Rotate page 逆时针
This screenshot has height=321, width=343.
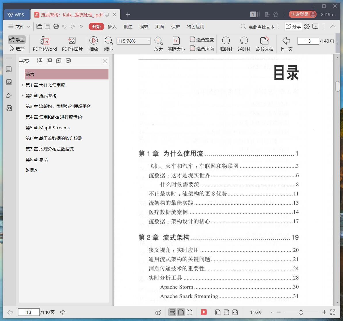tap(244, 44)
